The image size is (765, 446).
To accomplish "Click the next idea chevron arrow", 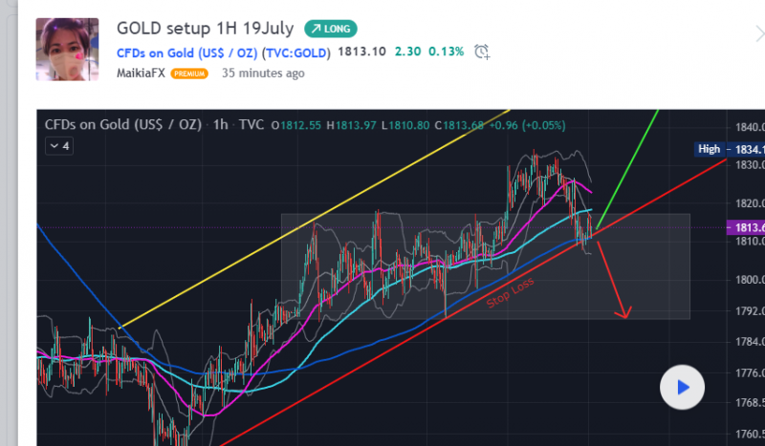I will (x=759, y=34).
